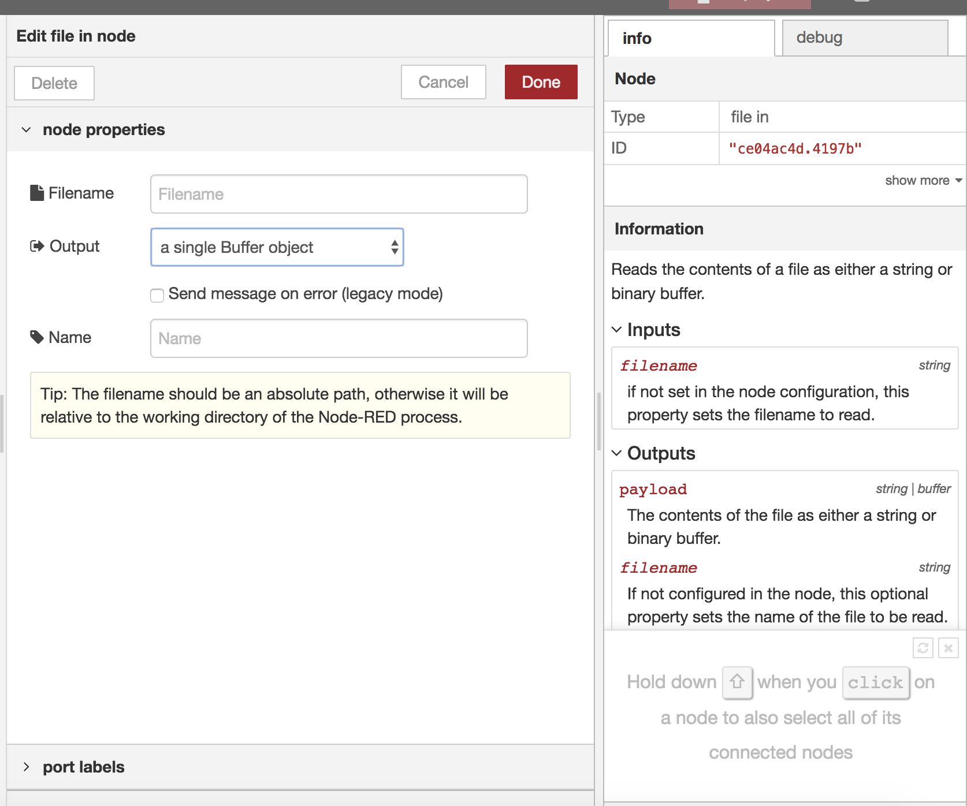Select the node ID value ce04ac4d.4197b
The width and height of the screenshot is (967, 806).
click(795, 148)
